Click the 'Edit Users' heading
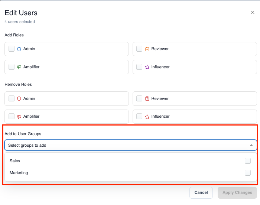The height and width of the screenshot is (205, 260). coord(21,13)
